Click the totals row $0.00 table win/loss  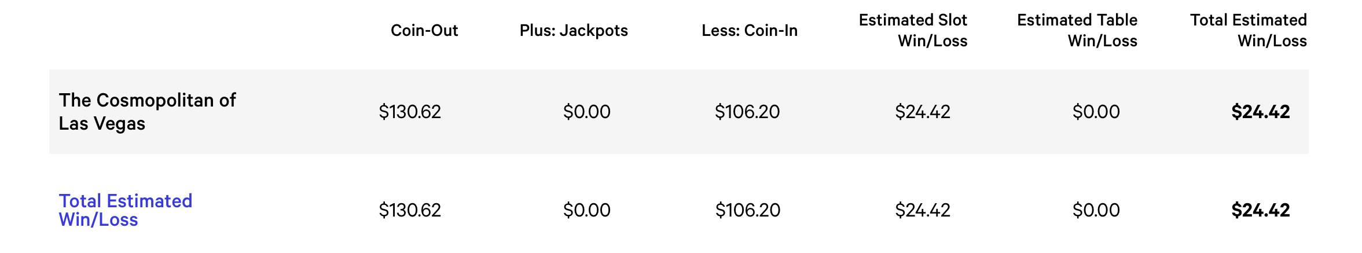coord(1096,210)
